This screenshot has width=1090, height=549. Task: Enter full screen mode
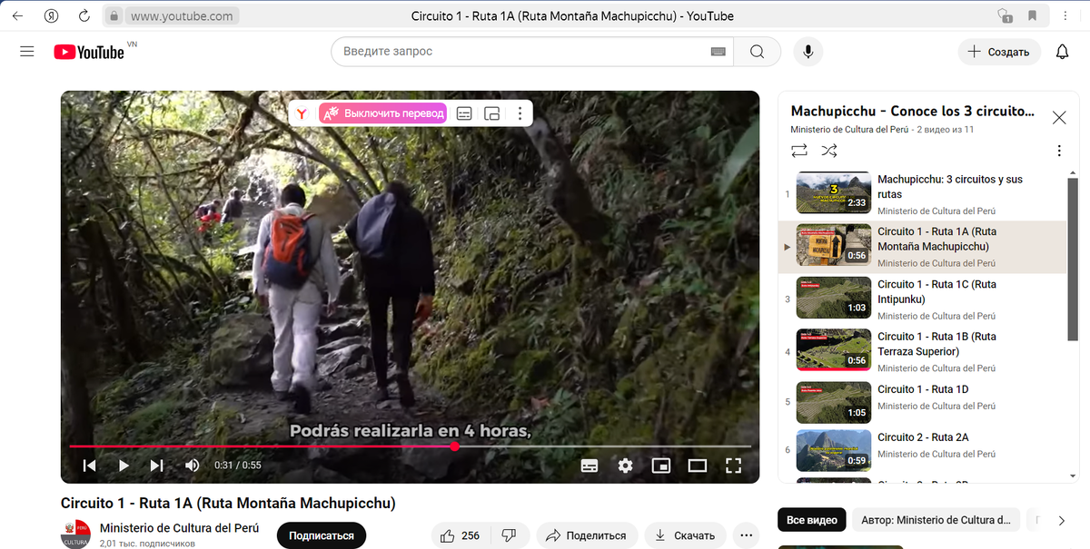[734, 466]
